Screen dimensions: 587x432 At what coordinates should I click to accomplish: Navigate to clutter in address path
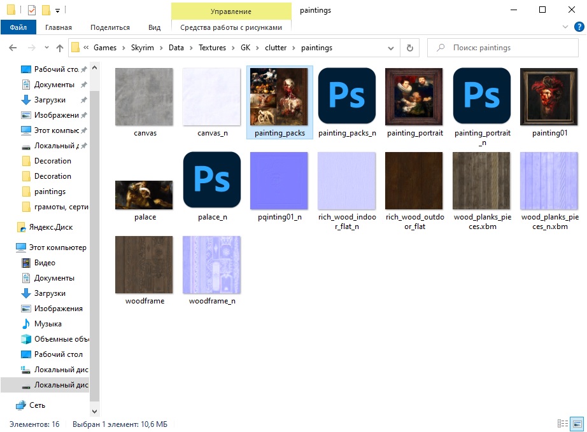coord(276,48)
